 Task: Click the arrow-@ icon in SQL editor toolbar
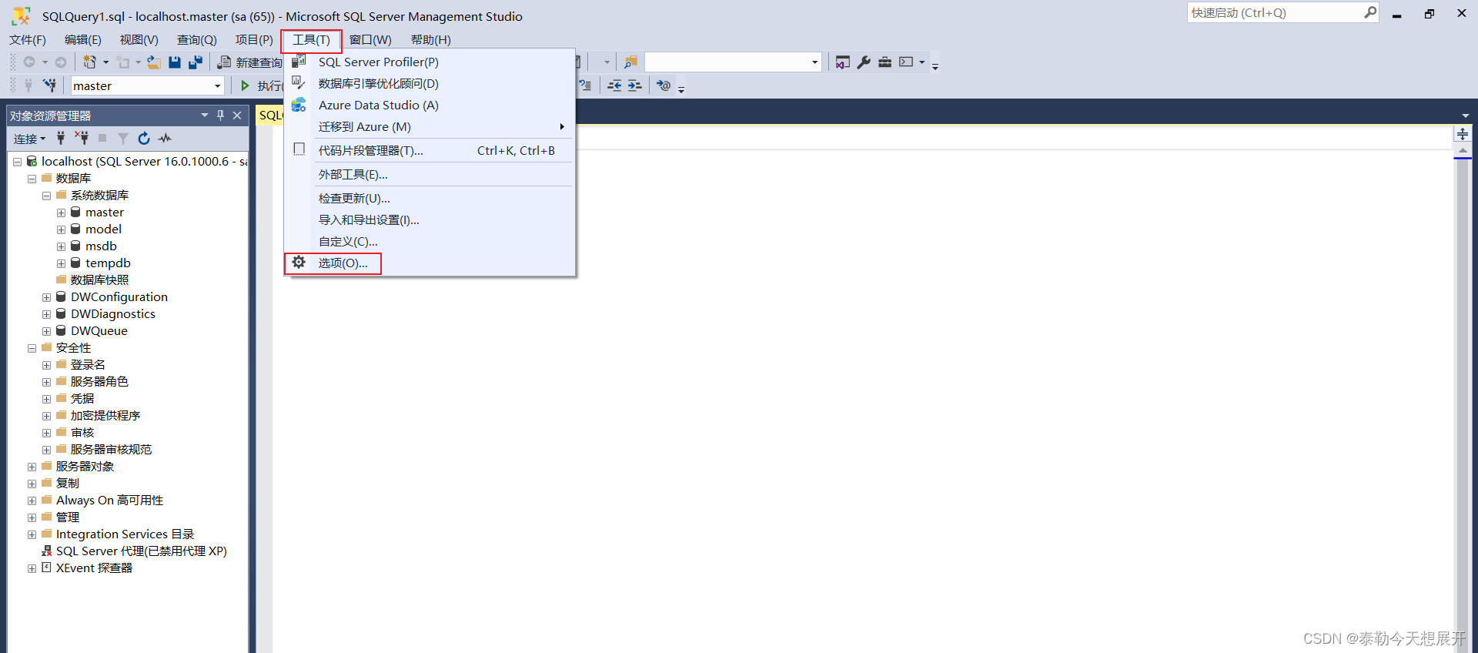(x=664, y=85)
